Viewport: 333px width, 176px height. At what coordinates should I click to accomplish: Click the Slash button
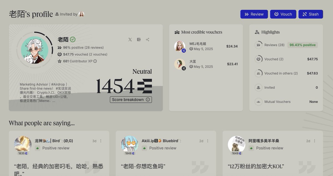[x=311, y=14]
